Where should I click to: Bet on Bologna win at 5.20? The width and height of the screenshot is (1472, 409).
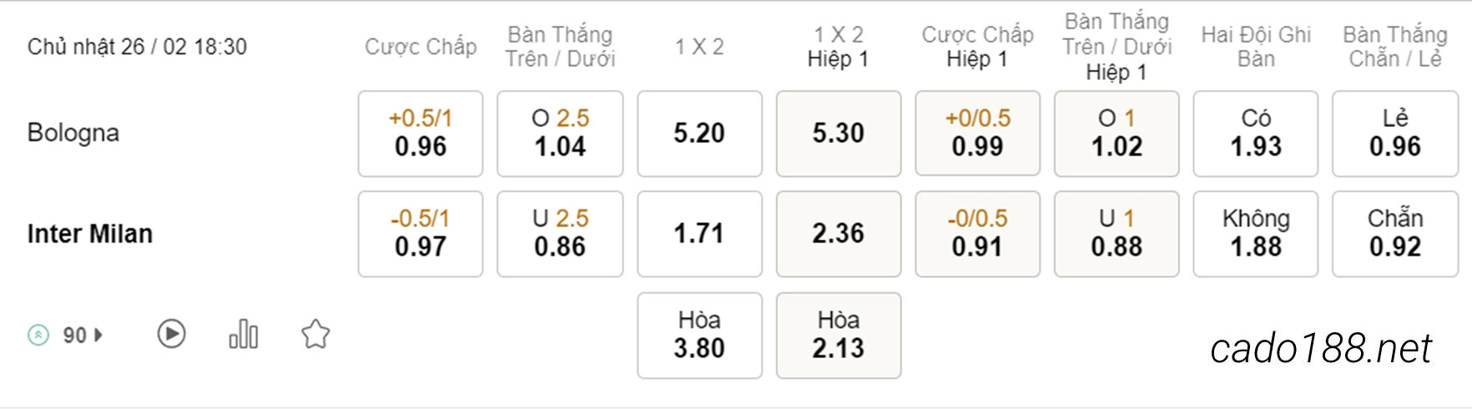click(699, 134)
